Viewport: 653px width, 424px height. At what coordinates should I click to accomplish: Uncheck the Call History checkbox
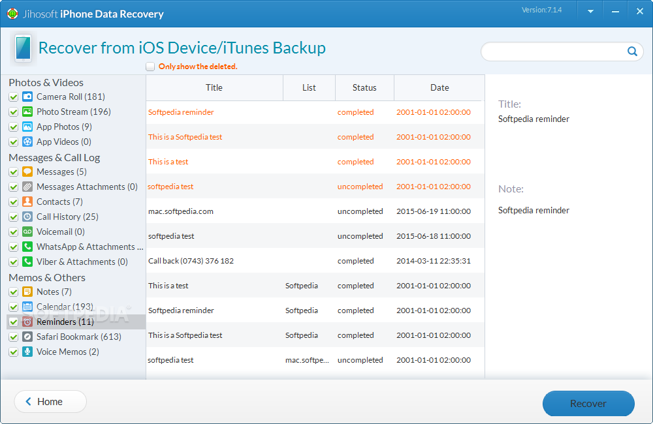coord(13,217)
